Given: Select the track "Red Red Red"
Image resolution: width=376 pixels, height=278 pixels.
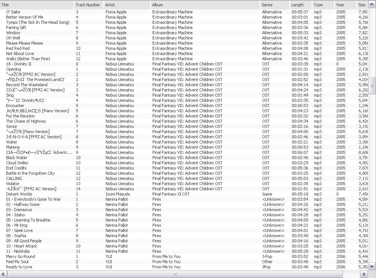Looking at the screenshot, I should (18, 48).
